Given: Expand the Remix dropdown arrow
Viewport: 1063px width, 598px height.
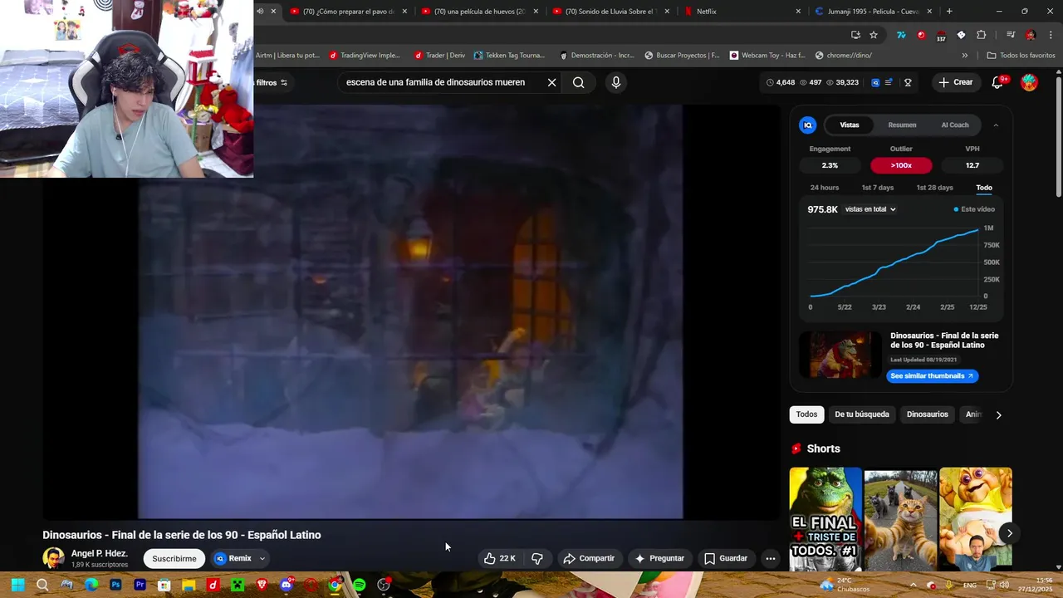Looking at the screenshot, I should (262, 558).
